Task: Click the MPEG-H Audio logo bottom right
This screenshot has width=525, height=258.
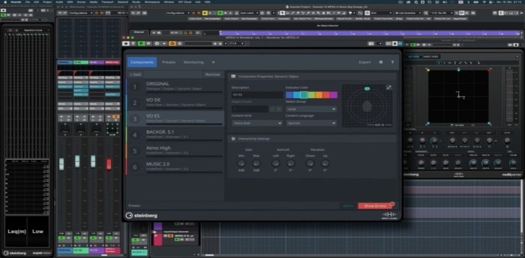Action: (389, 215)
